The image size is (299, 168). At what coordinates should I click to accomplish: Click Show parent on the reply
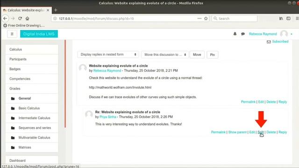(237, 132)
